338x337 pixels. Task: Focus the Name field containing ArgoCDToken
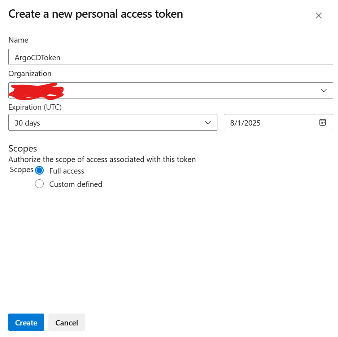[171, 57]
